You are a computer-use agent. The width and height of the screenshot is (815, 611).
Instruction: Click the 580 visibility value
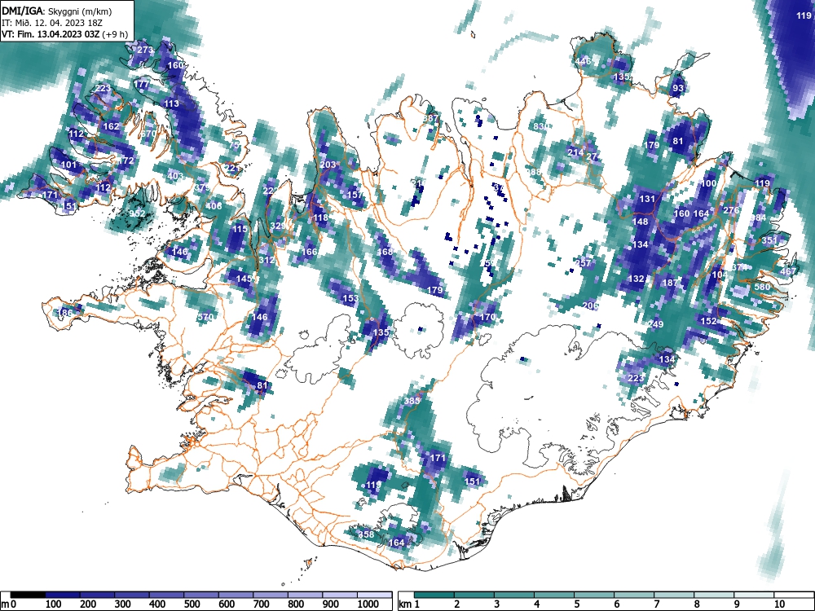pyautogui.click(x=762, y=287)
